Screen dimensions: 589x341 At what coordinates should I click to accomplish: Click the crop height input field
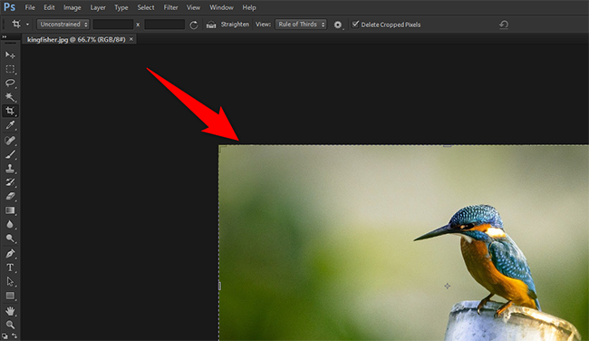point(165,24)
